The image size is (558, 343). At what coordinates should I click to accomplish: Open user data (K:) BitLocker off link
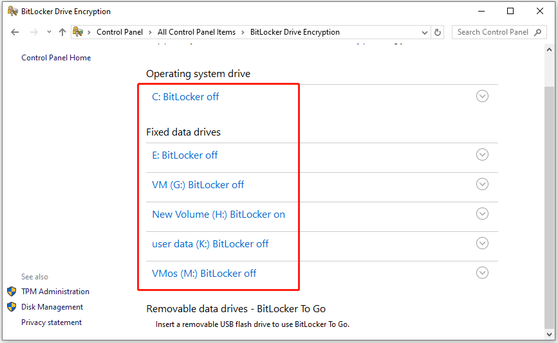210,244
